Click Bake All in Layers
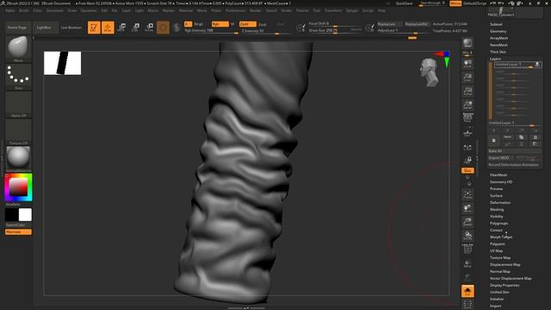The height and width of the screenshot is (310, 551). click(x=515, y=151)
